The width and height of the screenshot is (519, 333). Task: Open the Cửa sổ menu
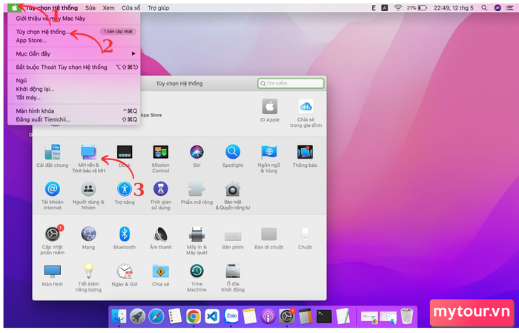[131, 7]
